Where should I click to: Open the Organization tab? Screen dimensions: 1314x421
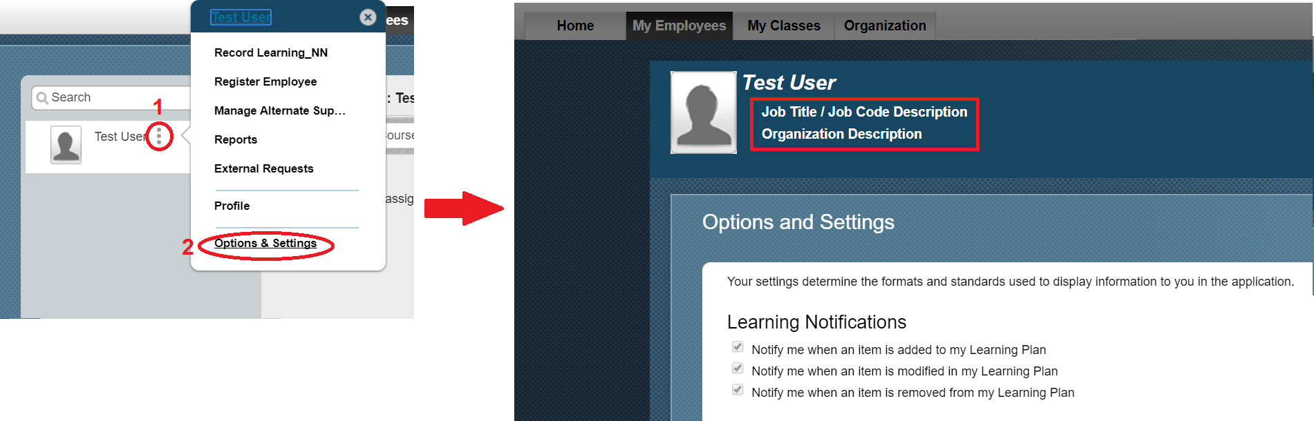(x=885, y=26)
